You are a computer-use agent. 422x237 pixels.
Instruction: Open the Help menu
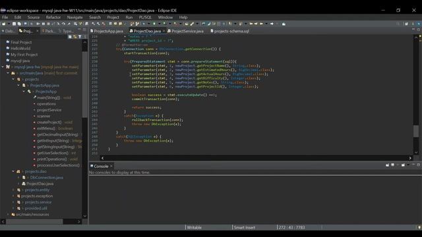(183, 17)
